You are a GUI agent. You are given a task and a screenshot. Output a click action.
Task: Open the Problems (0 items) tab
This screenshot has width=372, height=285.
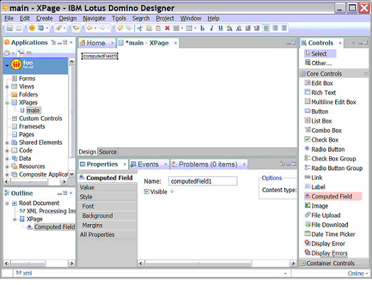coord(208,164)
